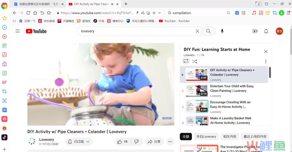Open the Lovevery channel name link
Image resolution: width=292 pixels, height=152 pixels.
coord(47,140)
